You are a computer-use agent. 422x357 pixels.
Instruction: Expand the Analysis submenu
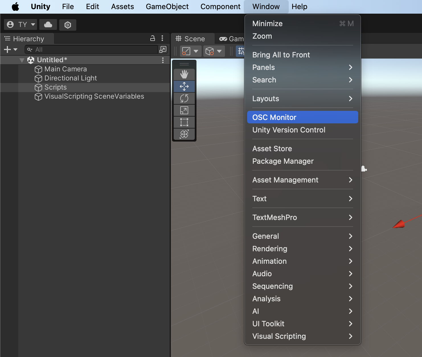[303, 299]
